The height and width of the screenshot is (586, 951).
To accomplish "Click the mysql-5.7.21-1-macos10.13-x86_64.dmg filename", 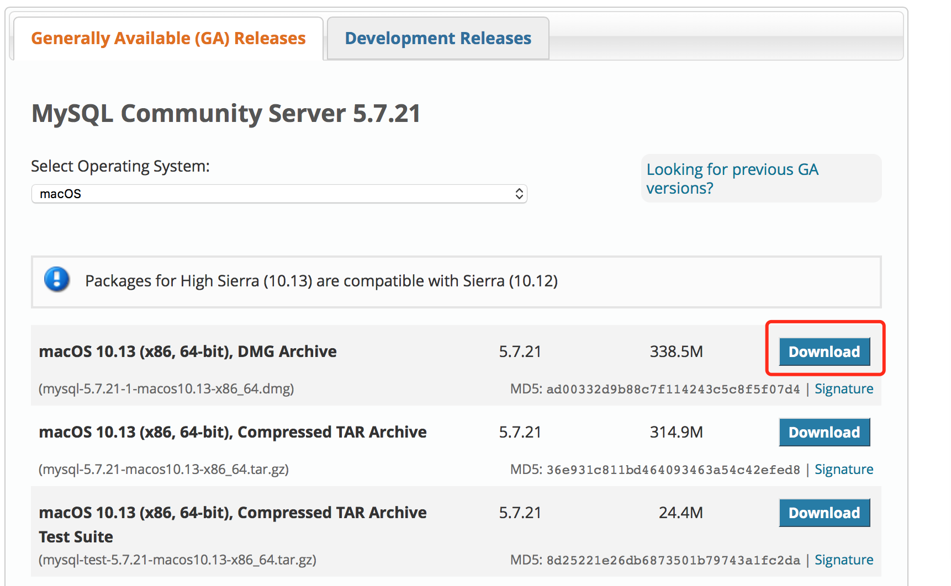I will (166, 389).
